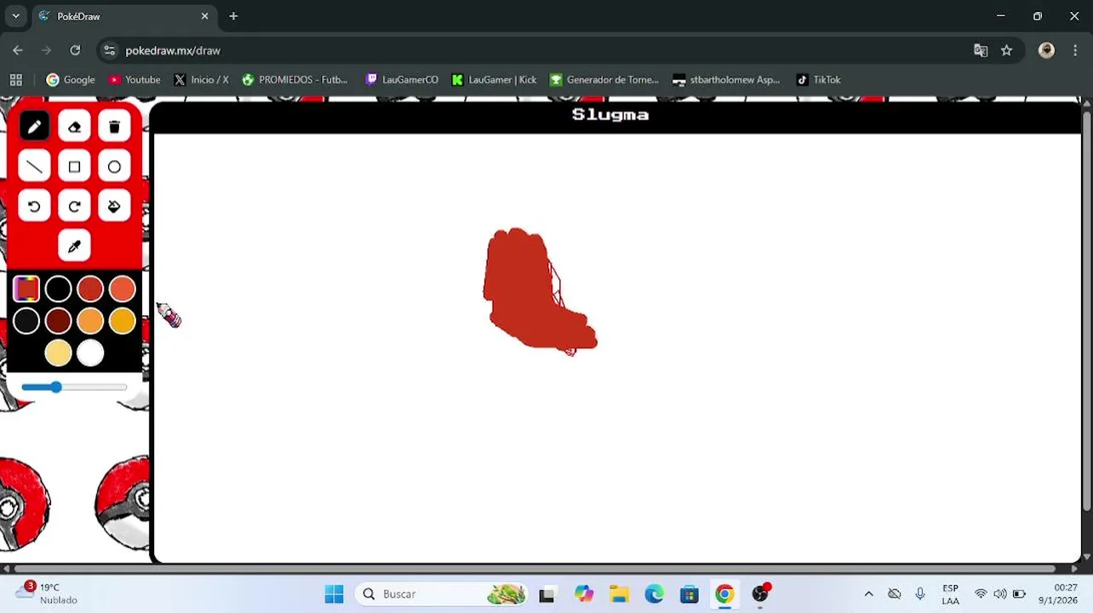The height and width of the screenshot is (613, 1093).
Task: Open the custom rainbow-bordered color picker
Action: (26, 289)
